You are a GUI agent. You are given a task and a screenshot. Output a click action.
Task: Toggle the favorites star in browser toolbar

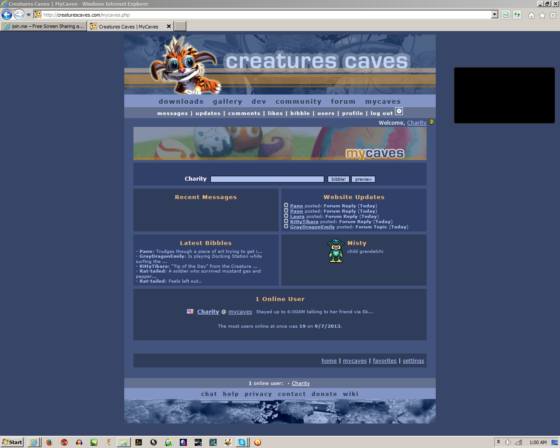point(542,14)
